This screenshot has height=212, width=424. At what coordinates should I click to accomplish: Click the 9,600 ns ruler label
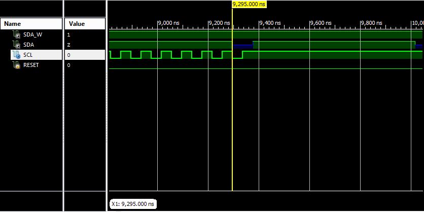pos(321,23)
